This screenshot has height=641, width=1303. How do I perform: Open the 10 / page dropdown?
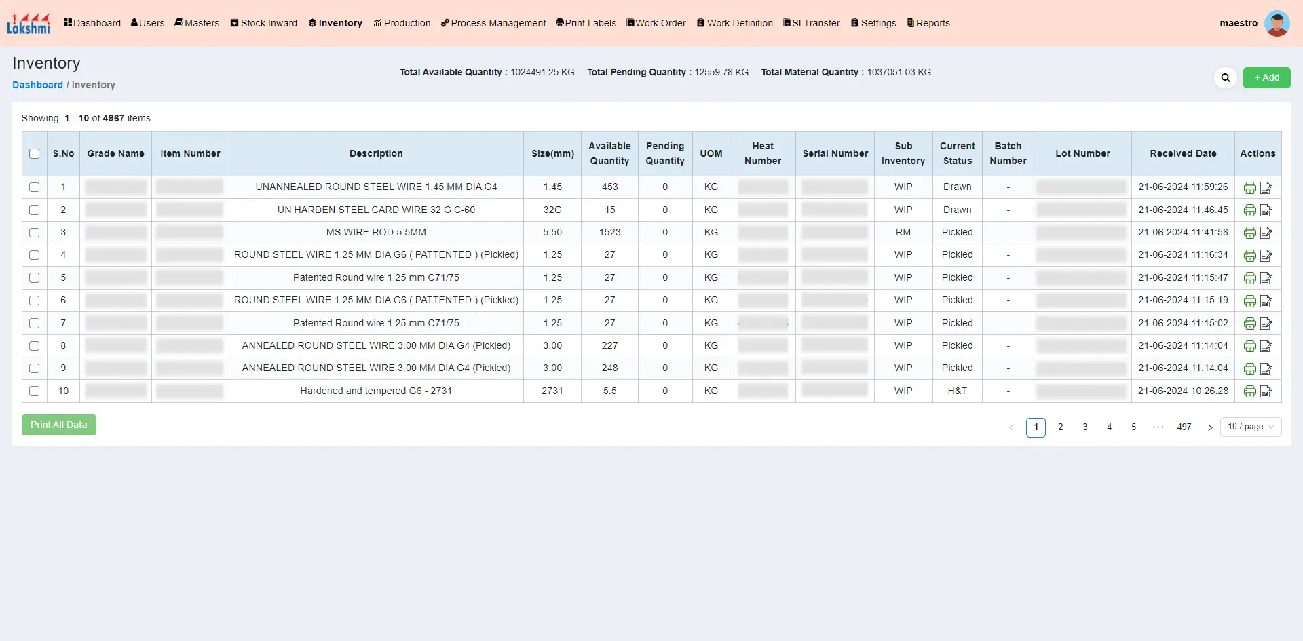tap(1251, 427)
